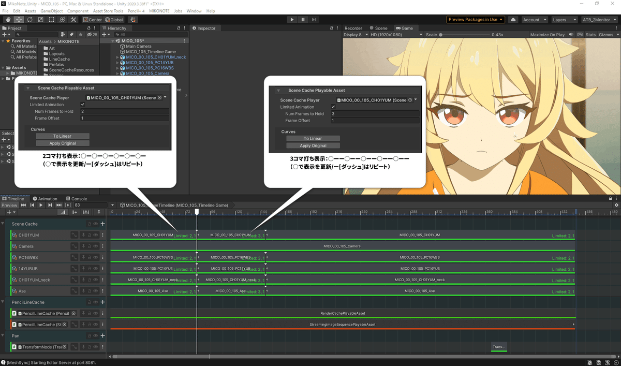
Task: Step timeline to the next frame
Action: (50, 206)
